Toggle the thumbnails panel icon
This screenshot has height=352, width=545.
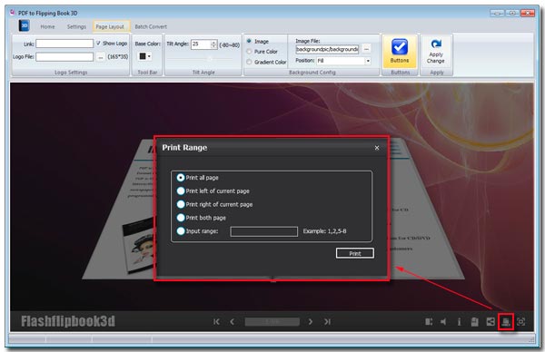(x=429, y=322)
